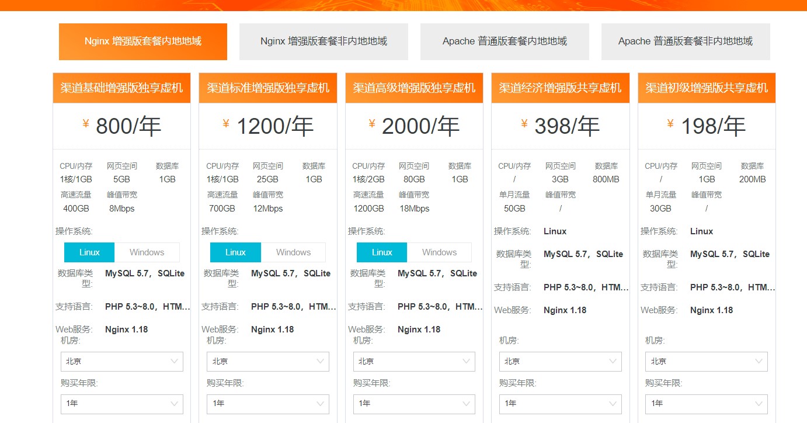Open 机房 dropdown in 渠道经济增强版 card
The height and width of the screenshot is (423, 807).
tap(561, 362)
